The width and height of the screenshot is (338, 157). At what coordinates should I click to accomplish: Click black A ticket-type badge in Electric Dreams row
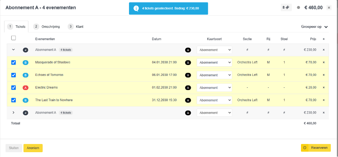[x=188, y=88]
